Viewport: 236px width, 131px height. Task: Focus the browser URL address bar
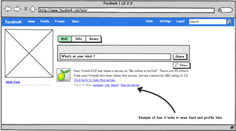[127, 10]
